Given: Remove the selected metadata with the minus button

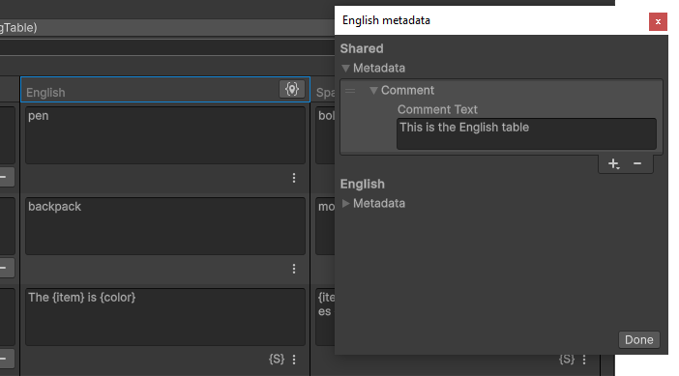Looking at the screenshot, I should coord(637,163).
